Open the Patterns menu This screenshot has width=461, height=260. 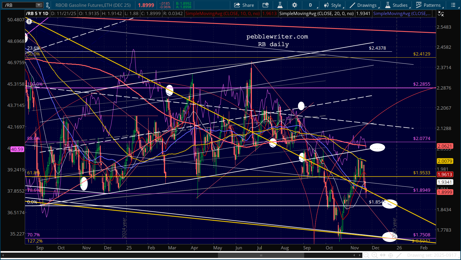[x=428, y=5]
